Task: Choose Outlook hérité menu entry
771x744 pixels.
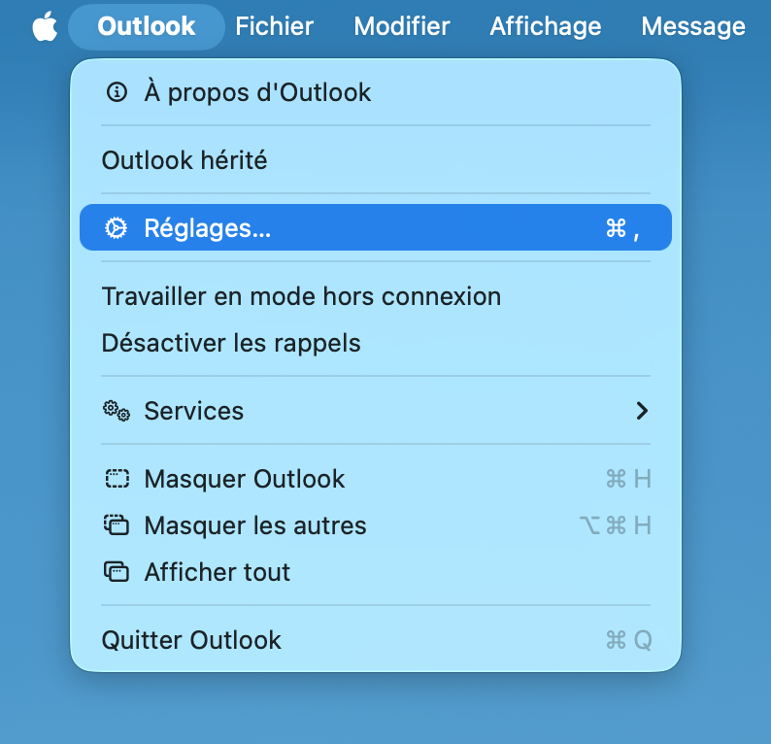Action: pos(376,160)
